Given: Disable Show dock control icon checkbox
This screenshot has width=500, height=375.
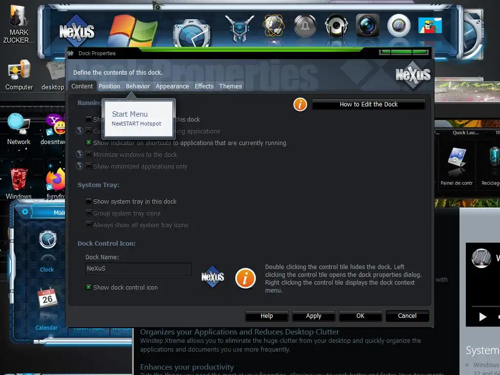Looking at the screenshot, I should coord(89,287).
